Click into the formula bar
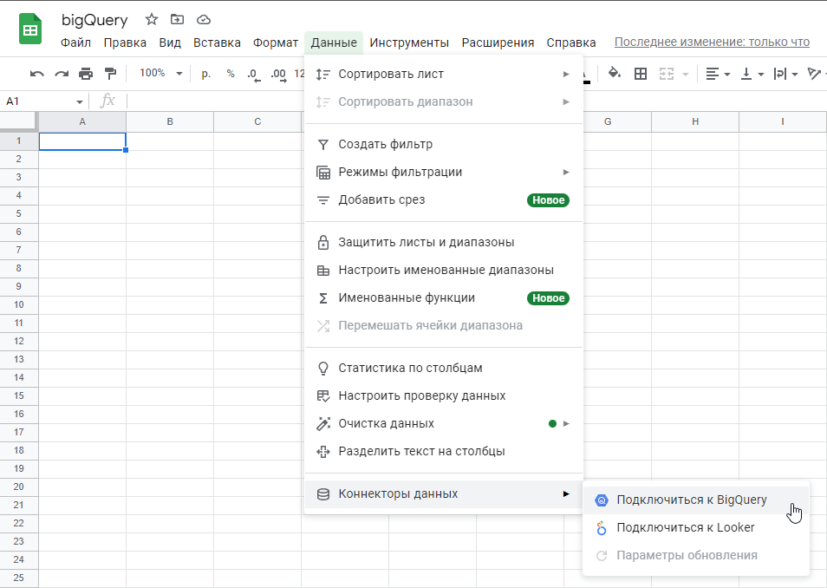 tap(475, 101)
